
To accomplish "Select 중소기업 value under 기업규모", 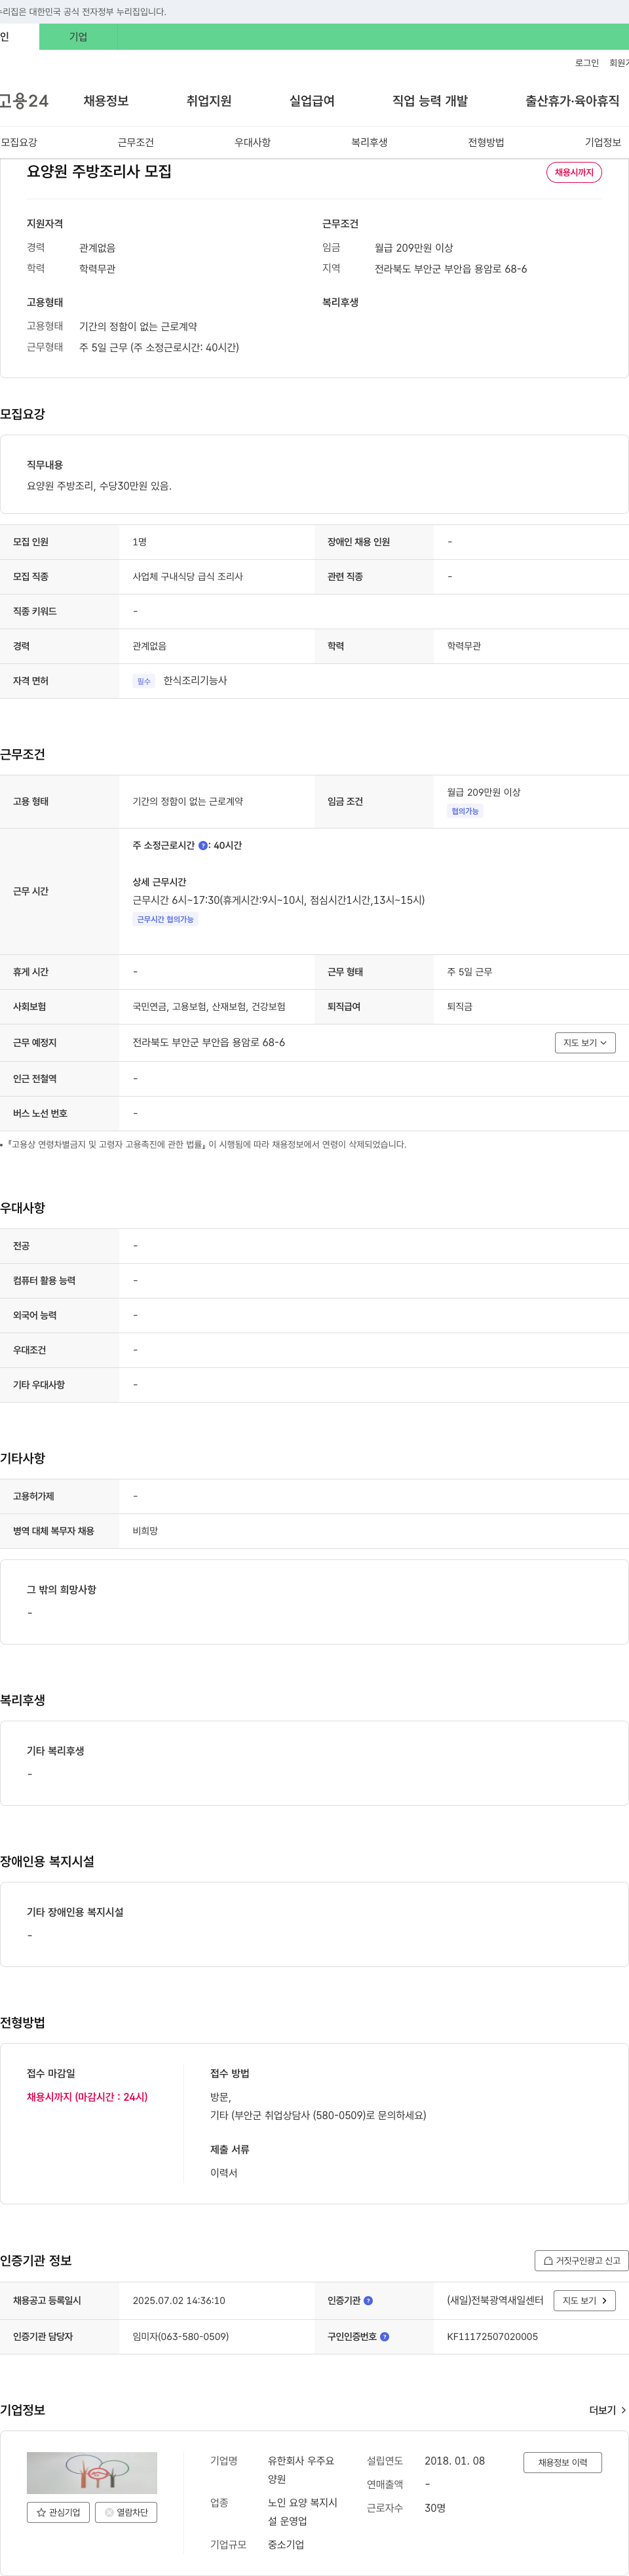I will (x=286, y=2545).
